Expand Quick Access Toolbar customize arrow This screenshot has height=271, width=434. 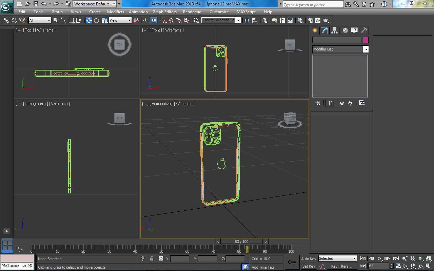(x=119, y=4)
